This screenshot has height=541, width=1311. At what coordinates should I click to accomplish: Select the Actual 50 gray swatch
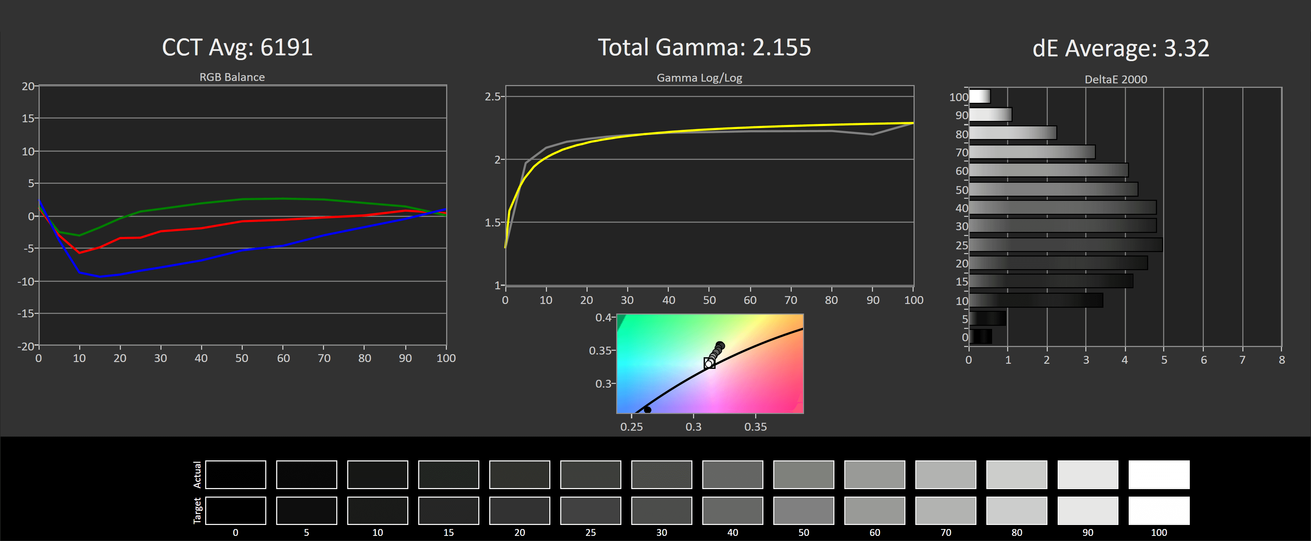pos(804,474)
